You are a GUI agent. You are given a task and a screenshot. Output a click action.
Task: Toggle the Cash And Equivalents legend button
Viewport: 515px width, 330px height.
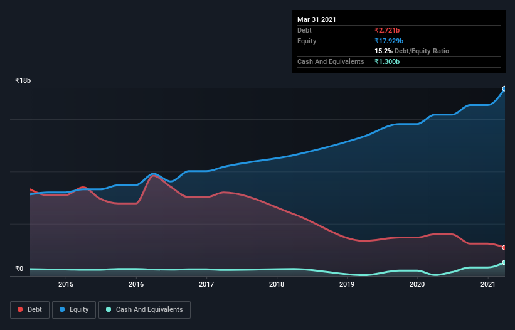pyautogui.click(x=144, y=310)
